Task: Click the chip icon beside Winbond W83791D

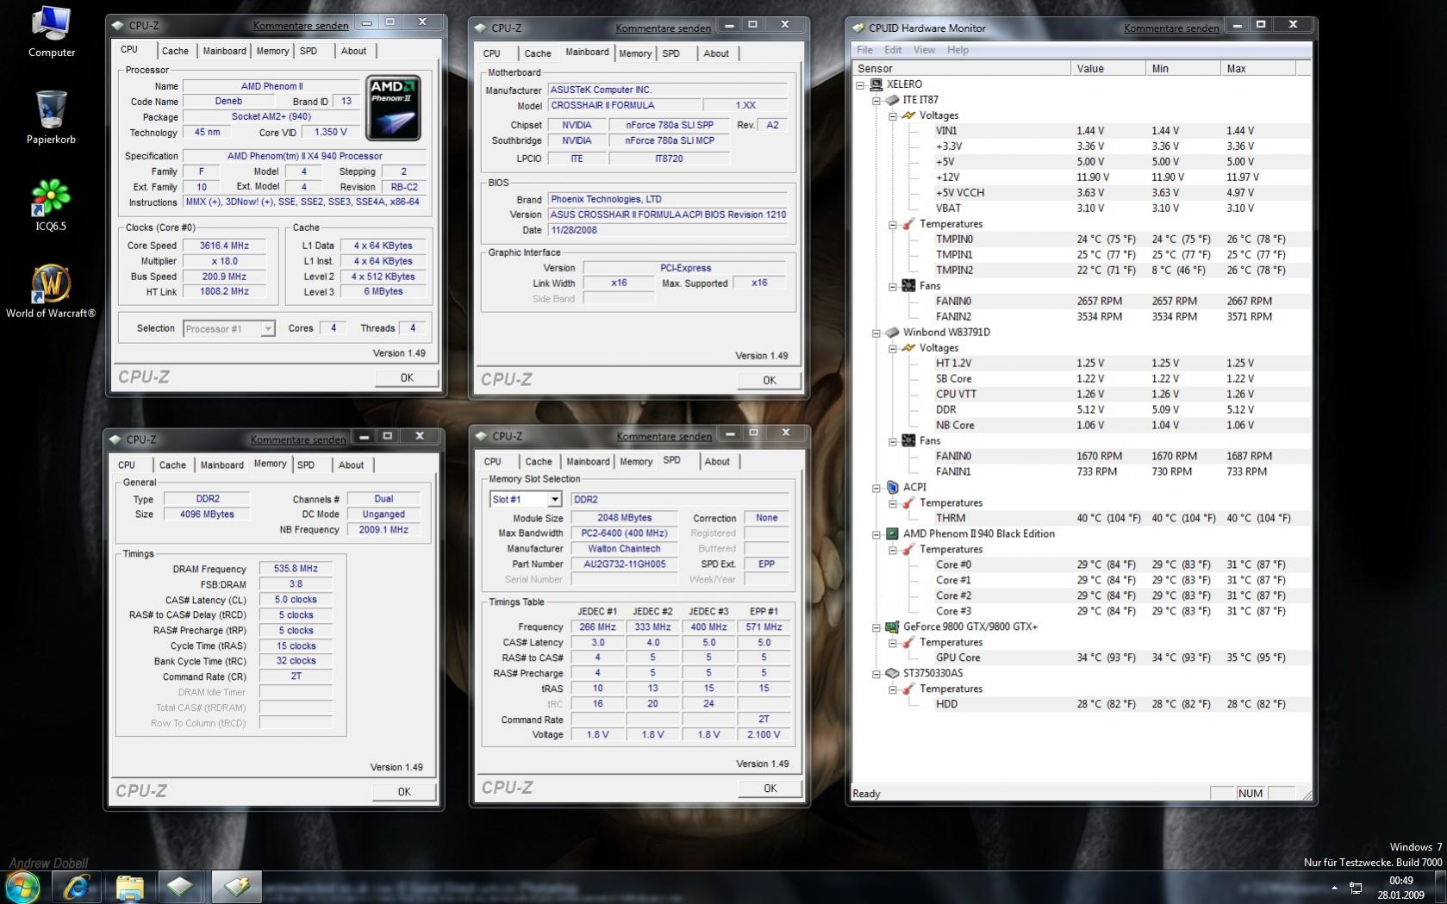Action: [x=892, y=333]
